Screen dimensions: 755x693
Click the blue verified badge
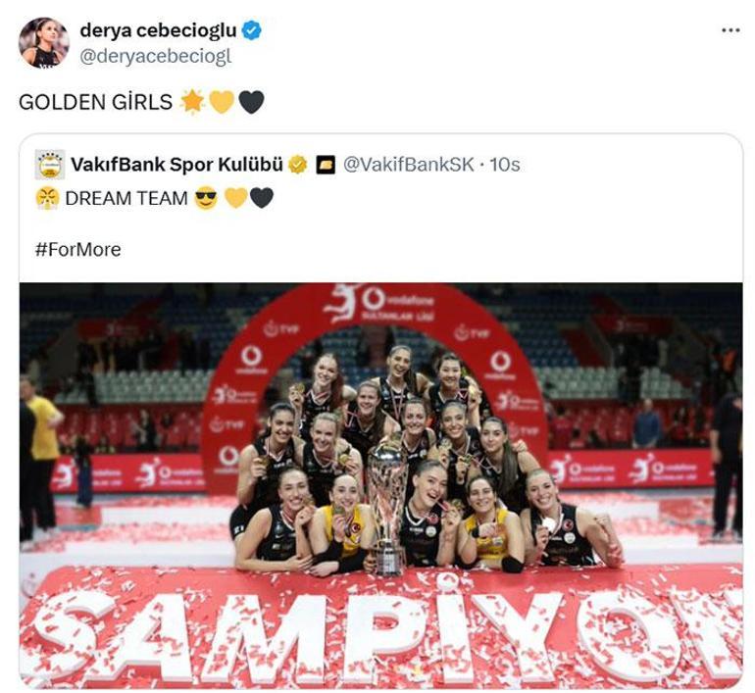pyautogui.click(x=251, y=30)
